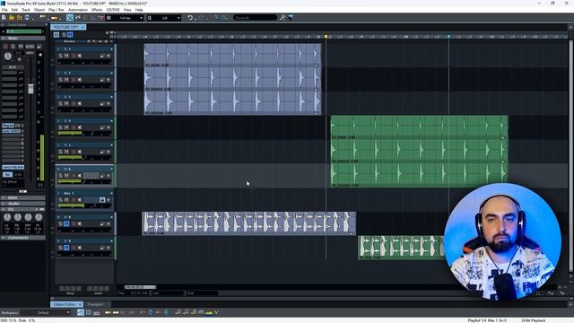Create a new project with toolbar icon
This screenshot has width=574, height=323.
tap(4, 18)
